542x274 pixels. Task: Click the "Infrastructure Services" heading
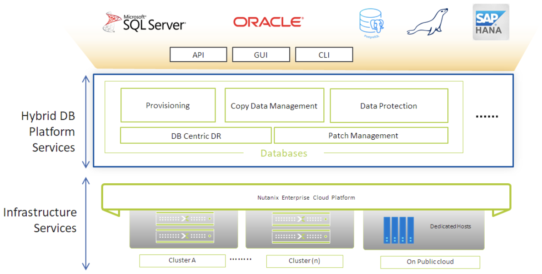40,220
